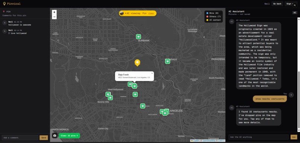Screen dimensions: 300x143
Task: Focus the 'Ask the AI anything' input
Action: click(x=258, y=137)
